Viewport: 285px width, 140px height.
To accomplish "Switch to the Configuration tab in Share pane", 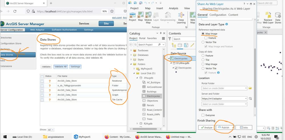I will pos(218,15).
